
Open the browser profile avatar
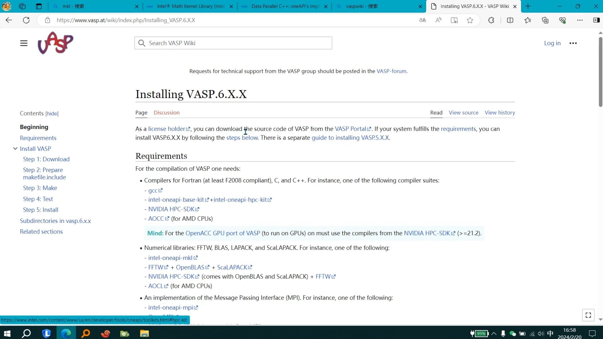coord(7,6)
